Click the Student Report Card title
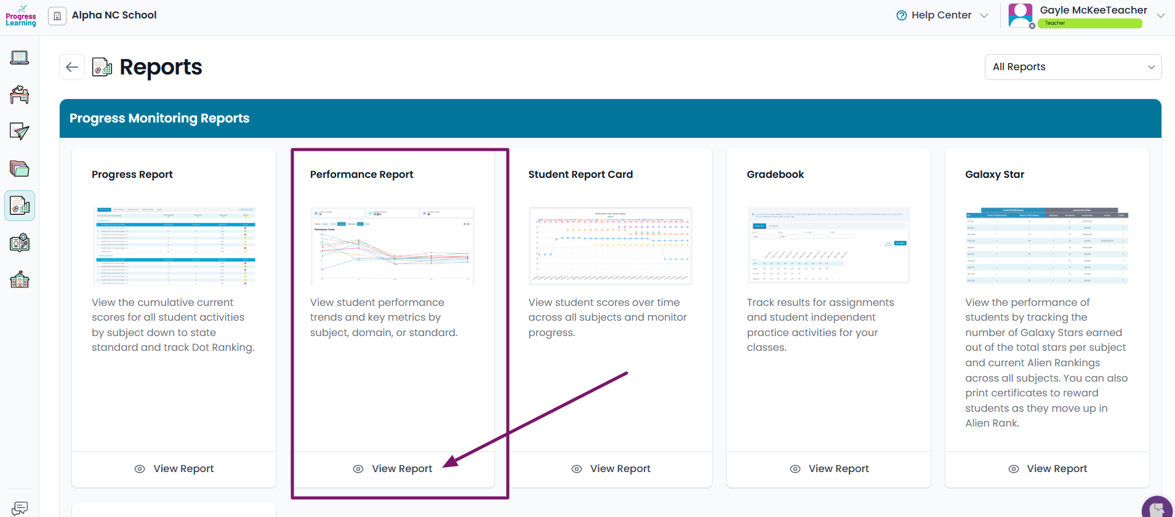Image resolution: width=1175 pixels, height=517 pixels. (580, 175)
